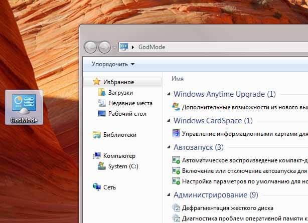This screenshot has width=308, height=223.
Task: Open the Упорядочить menu
Action: (x=113, y=64)
